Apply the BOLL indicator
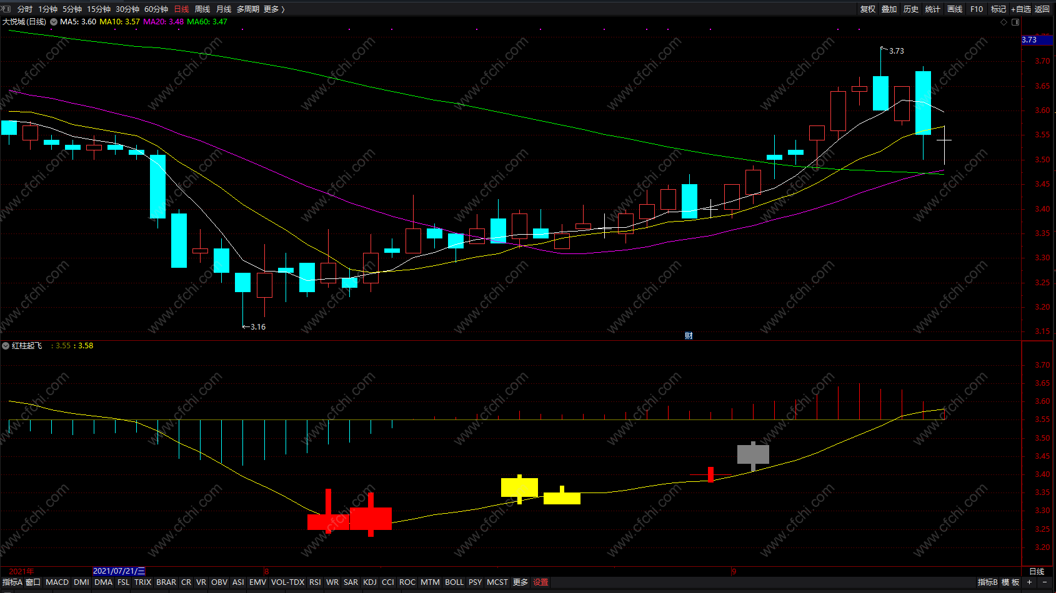 [454, 582]
